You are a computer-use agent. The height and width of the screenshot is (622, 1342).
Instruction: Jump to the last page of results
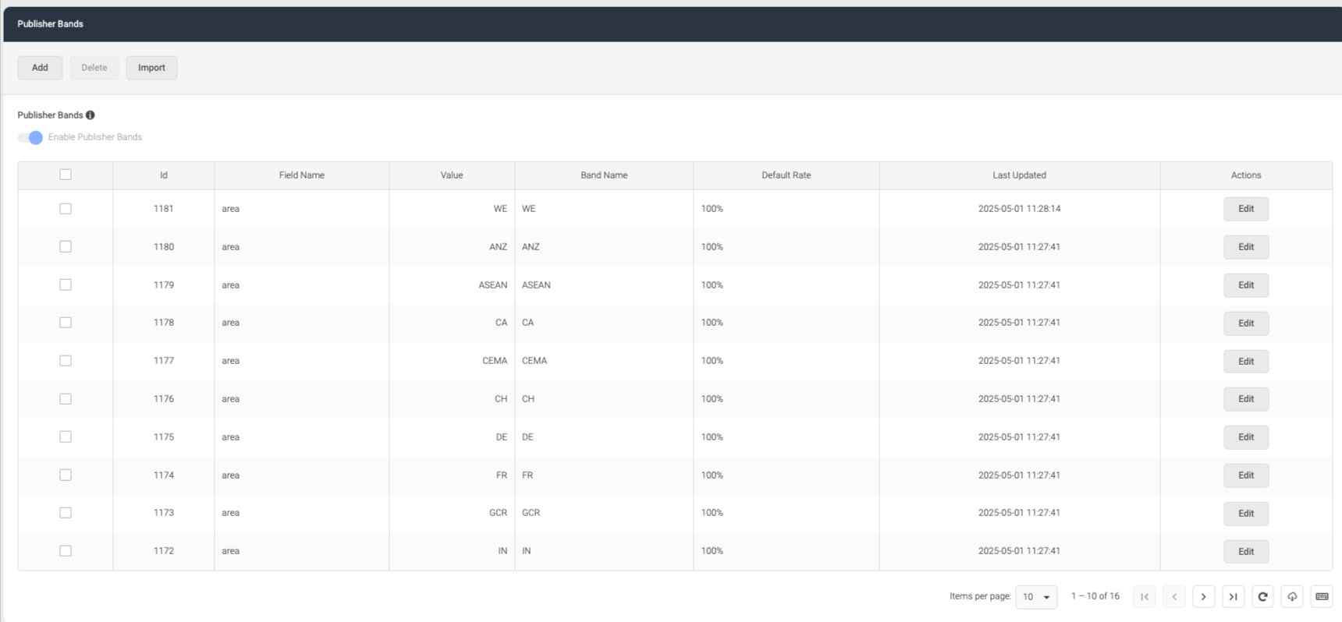tap(1233, 597)
